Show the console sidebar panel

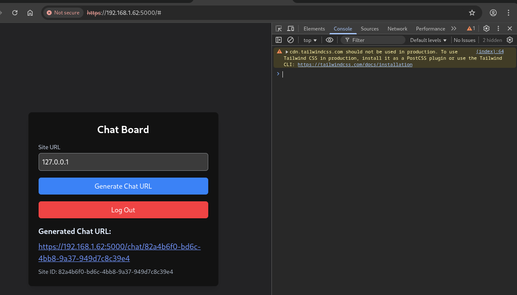click(279, 40)
